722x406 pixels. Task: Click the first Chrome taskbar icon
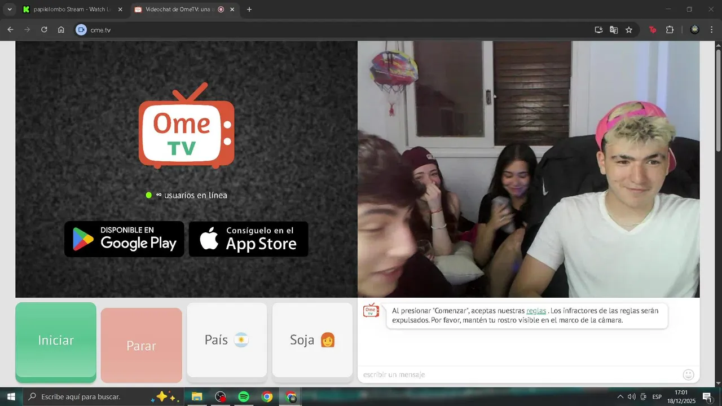[x=267, y=397]
